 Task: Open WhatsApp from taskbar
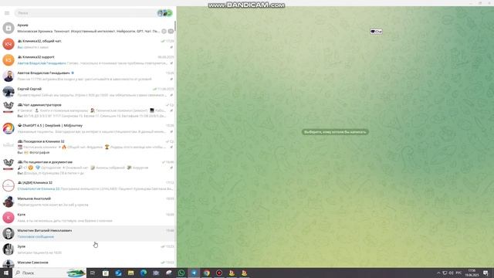coord(181,273)
